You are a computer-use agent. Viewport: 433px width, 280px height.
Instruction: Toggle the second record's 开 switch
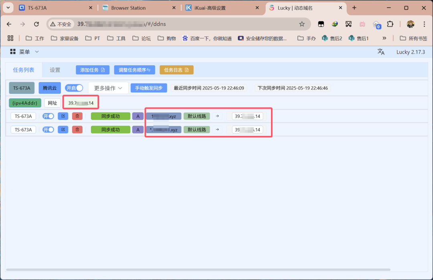point(49,130)
